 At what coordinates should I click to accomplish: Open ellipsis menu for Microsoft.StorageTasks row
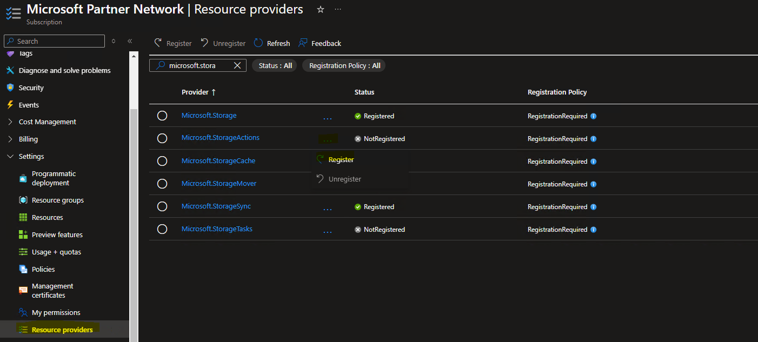click(328, 231)
